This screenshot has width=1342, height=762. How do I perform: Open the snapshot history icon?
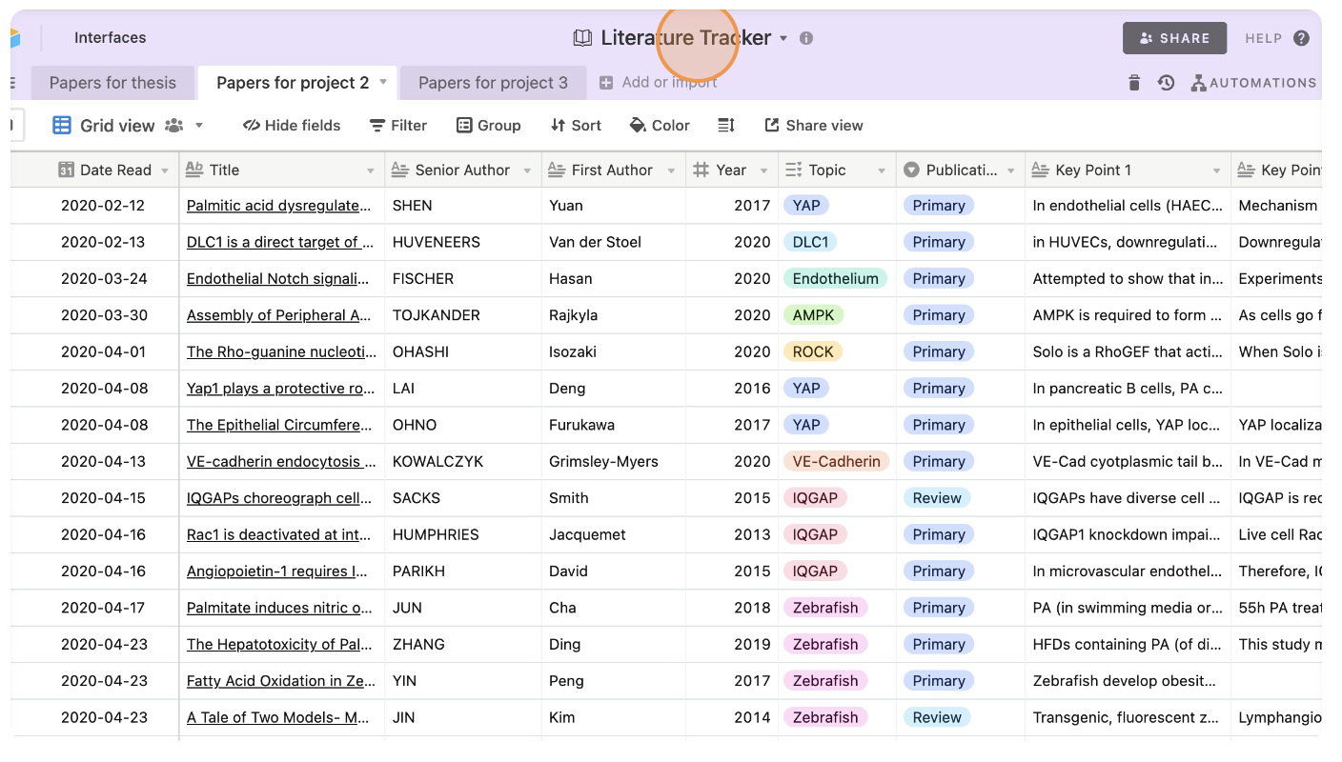[x=1165, y=82]
